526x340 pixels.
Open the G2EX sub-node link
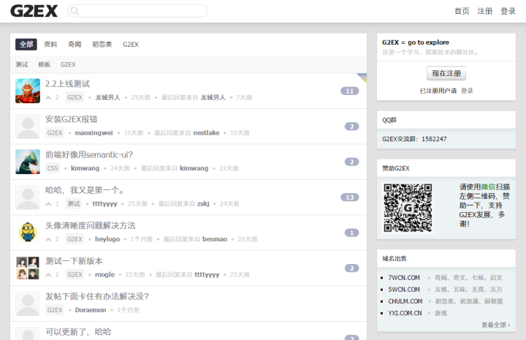pyautogui.click(x=68, y=64)
